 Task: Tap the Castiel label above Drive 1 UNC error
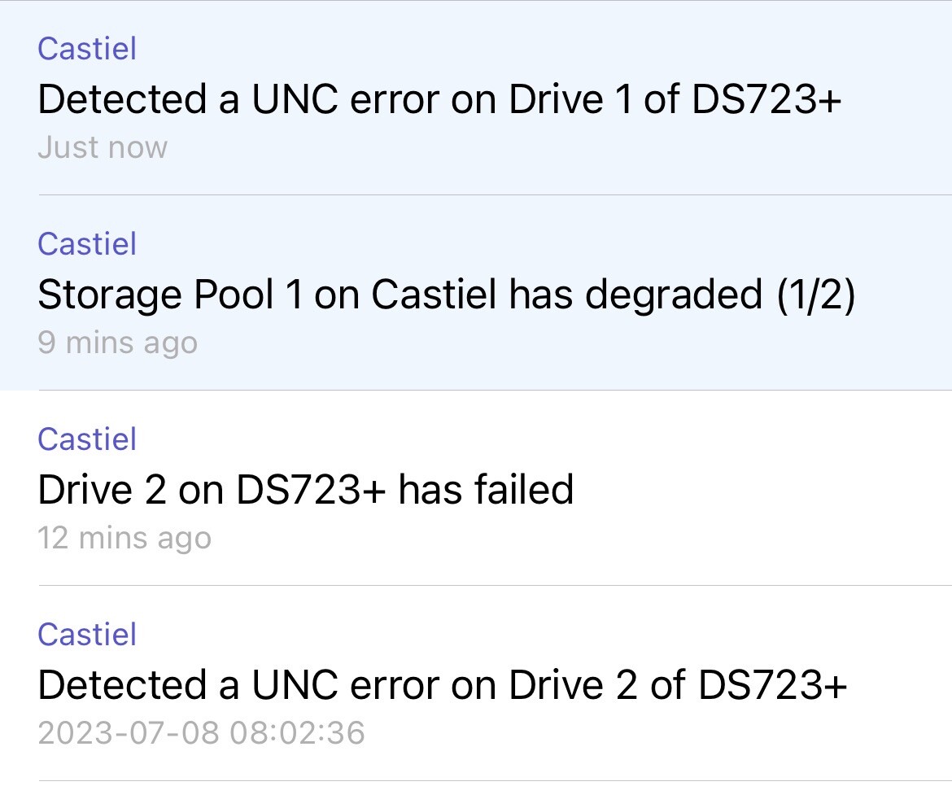(x=87, y=49)
